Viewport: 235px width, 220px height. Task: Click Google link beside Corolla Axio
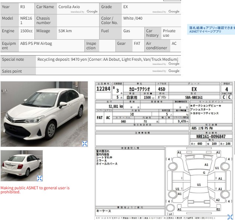pos(92,11)
